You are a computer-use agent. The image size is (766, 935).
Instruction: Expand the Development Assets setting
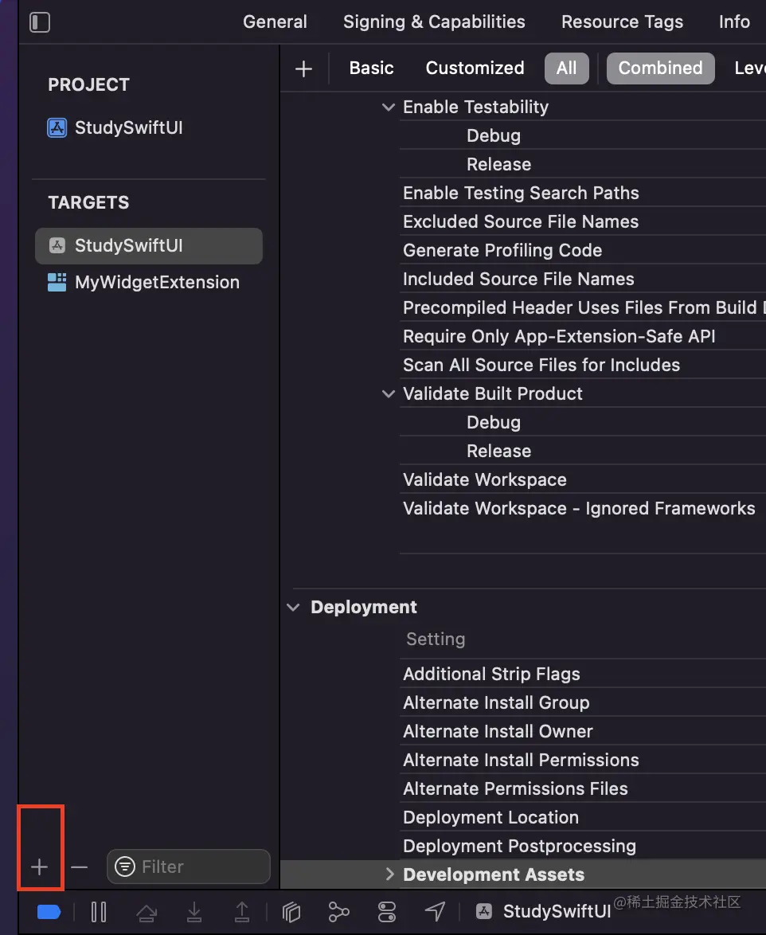[x=389, y=874]
